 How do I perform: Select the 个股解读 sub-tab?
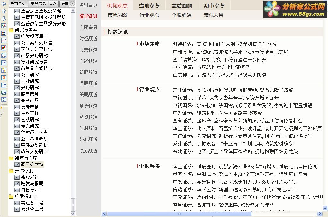click(x=181, y=15)
